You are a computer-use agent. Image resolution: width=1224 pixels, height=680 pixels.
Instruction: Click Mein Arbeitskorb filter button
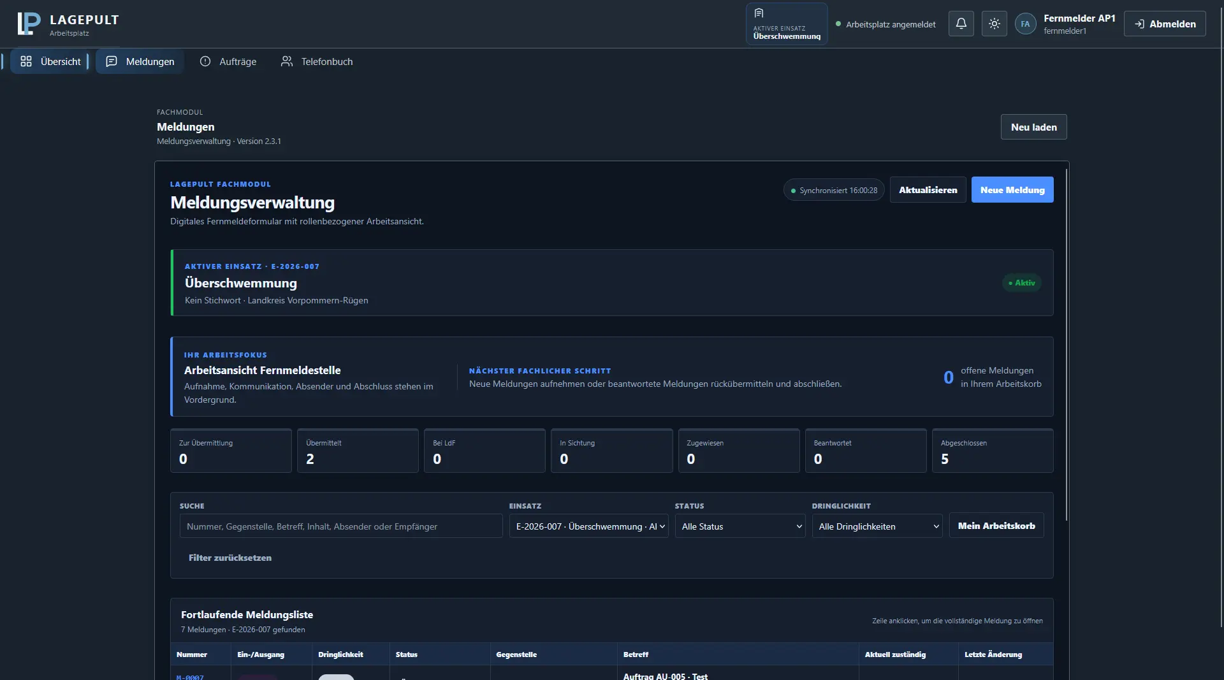pyautogui.click(x=996, y=525)
